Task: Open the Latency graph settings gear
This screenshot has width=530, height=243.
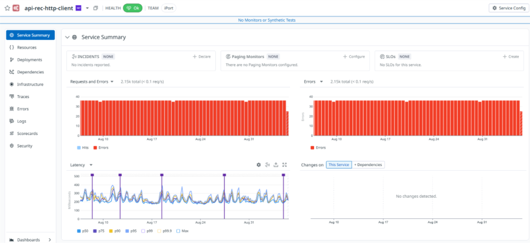Action: click(258, 165)
